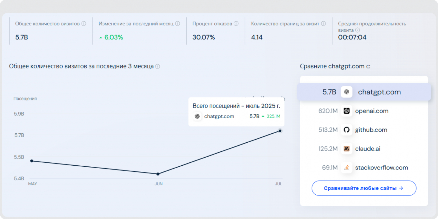Click the 5.7B total visits value
The height and width of the screenshot is (219, 438).
[22, 37]
